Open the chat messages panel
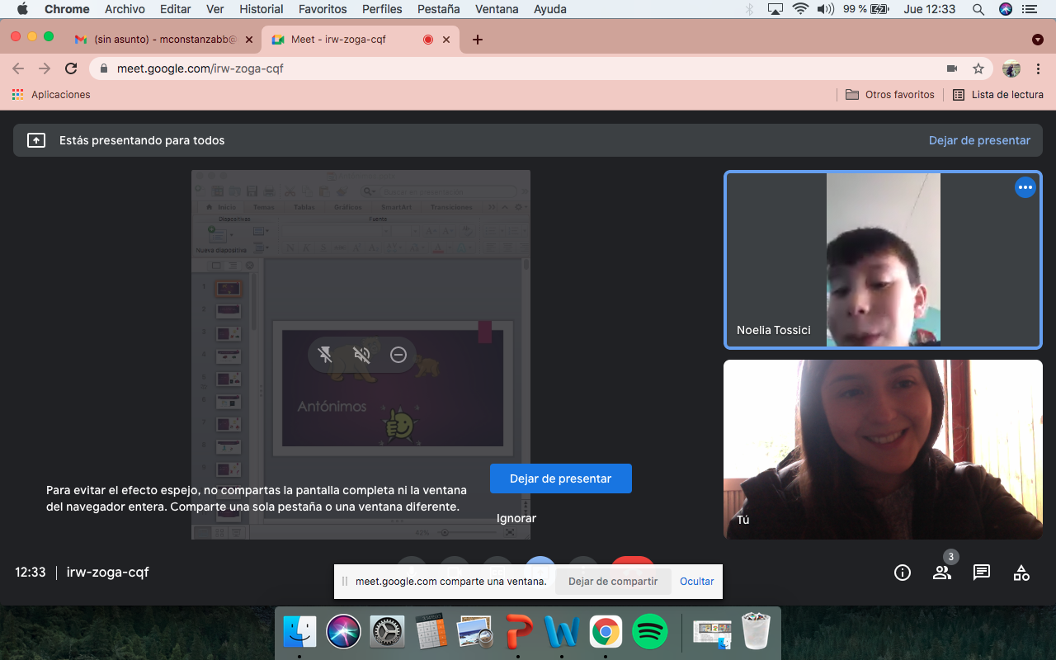The width and height of the screenshot is (1056, 660). point(981,573)
